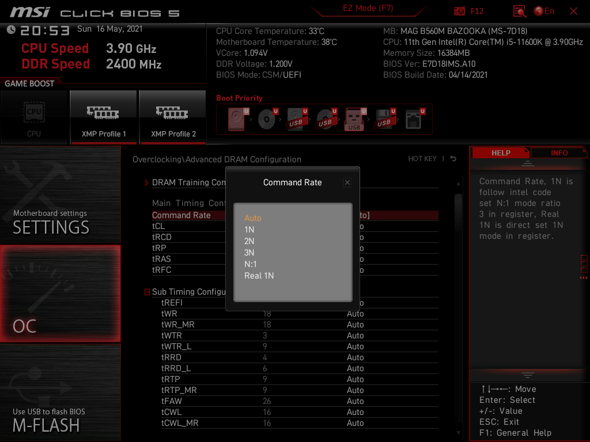Image resolution: width=590 pixels, height=442 pixels.
Task: Take a screenshot with the F12 camera icon
Action: [459, 11]
